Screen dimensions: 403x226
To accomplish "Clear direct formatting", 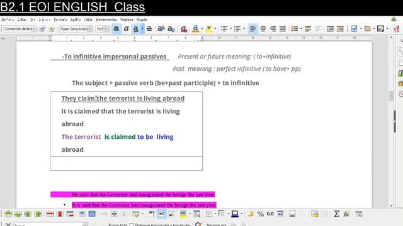I will (x=184, y=29).
